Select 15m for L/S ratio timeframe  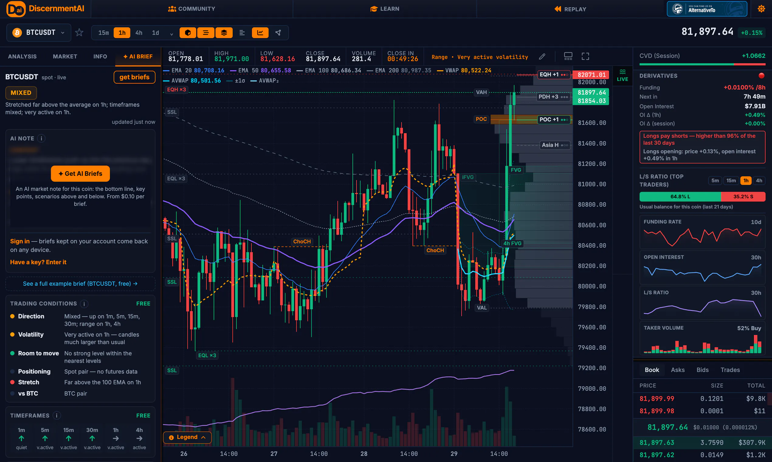pos(731,180)
